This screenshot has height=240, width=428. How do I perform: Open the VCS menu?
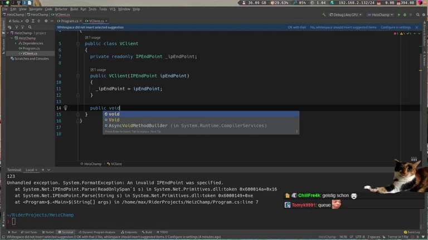pos(113,9)
